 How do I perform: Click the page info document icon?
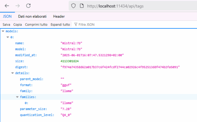82,6
